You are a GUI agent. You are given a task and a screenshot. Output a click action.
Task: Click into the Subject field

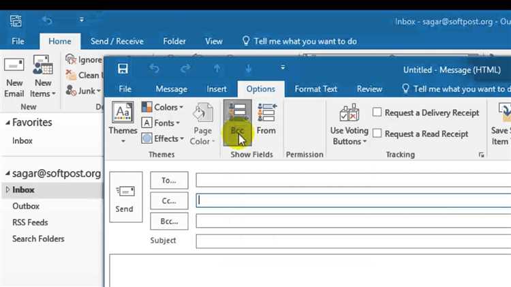tap(353, 241)
